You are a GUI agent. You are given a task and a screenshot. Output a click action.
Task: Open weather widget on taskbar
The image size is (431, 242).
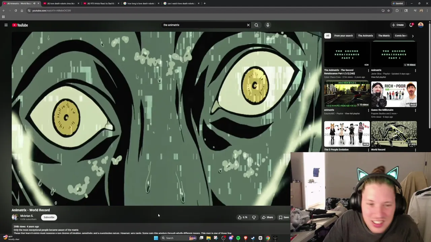[11, 238]
